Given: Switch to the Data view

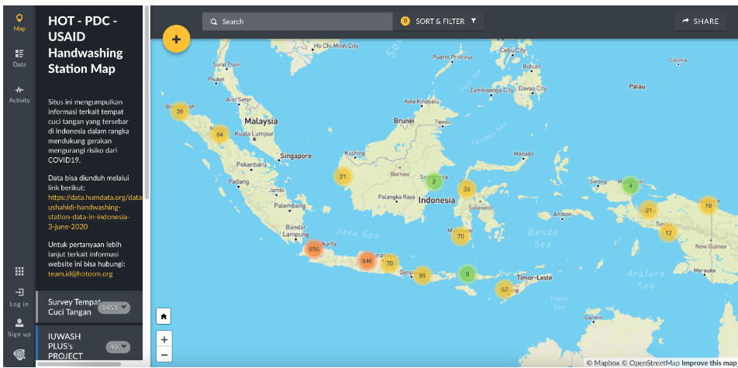Looking at the screenshot, I should tap(19, 58).
